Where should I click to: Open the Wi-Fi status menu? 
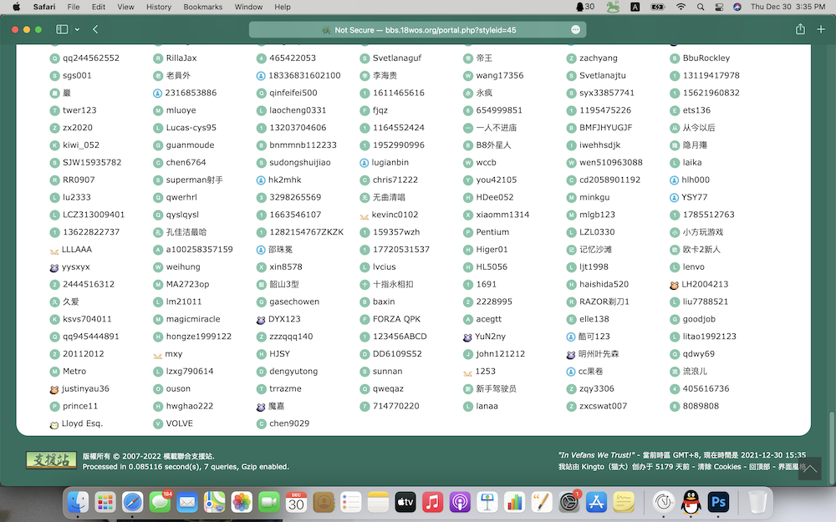tap(681, 7)
